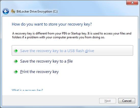Viewport: 140px width, 108px height.
Task: Click the word Print in third option
Action: coord(24,72)
